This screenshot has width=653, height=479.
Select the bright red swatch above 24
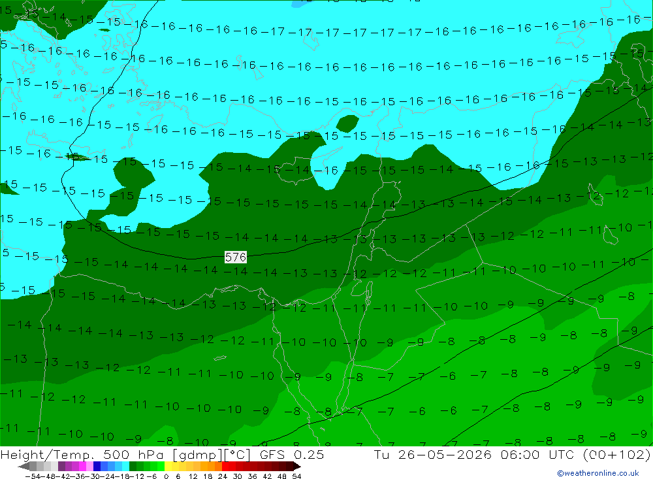click(225, 467)
